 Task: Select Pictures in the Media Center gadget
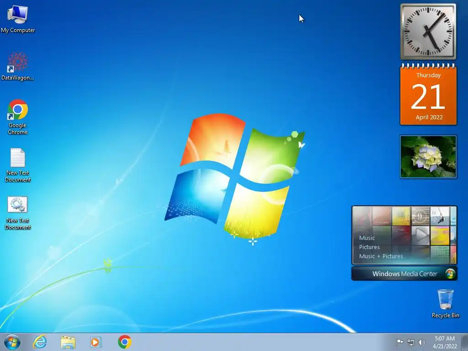(369, 247)
